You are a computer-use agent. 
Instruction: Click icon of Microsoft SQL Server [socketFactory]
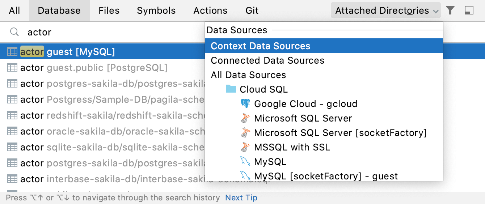[x=245, y=133]
